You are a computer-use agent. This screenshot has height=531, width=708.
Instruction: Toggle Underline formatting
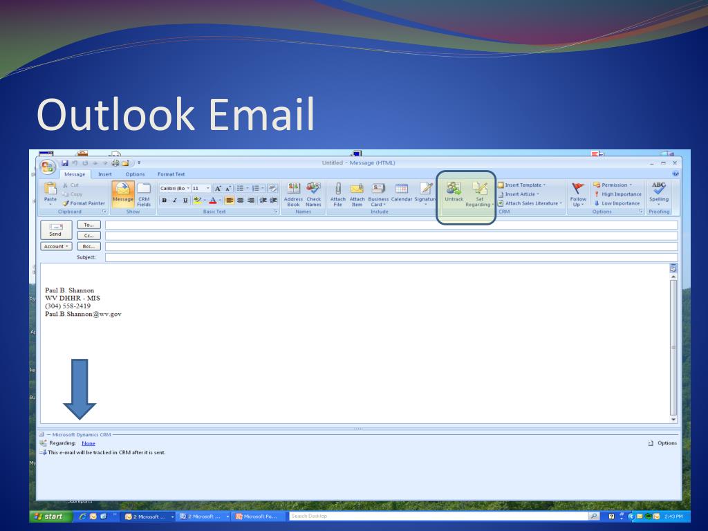[185, 200]
